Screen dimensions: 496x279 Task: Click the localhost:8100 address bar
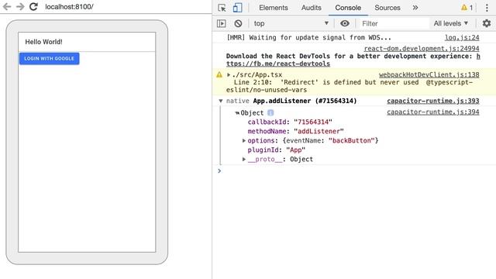coord(69,7)
